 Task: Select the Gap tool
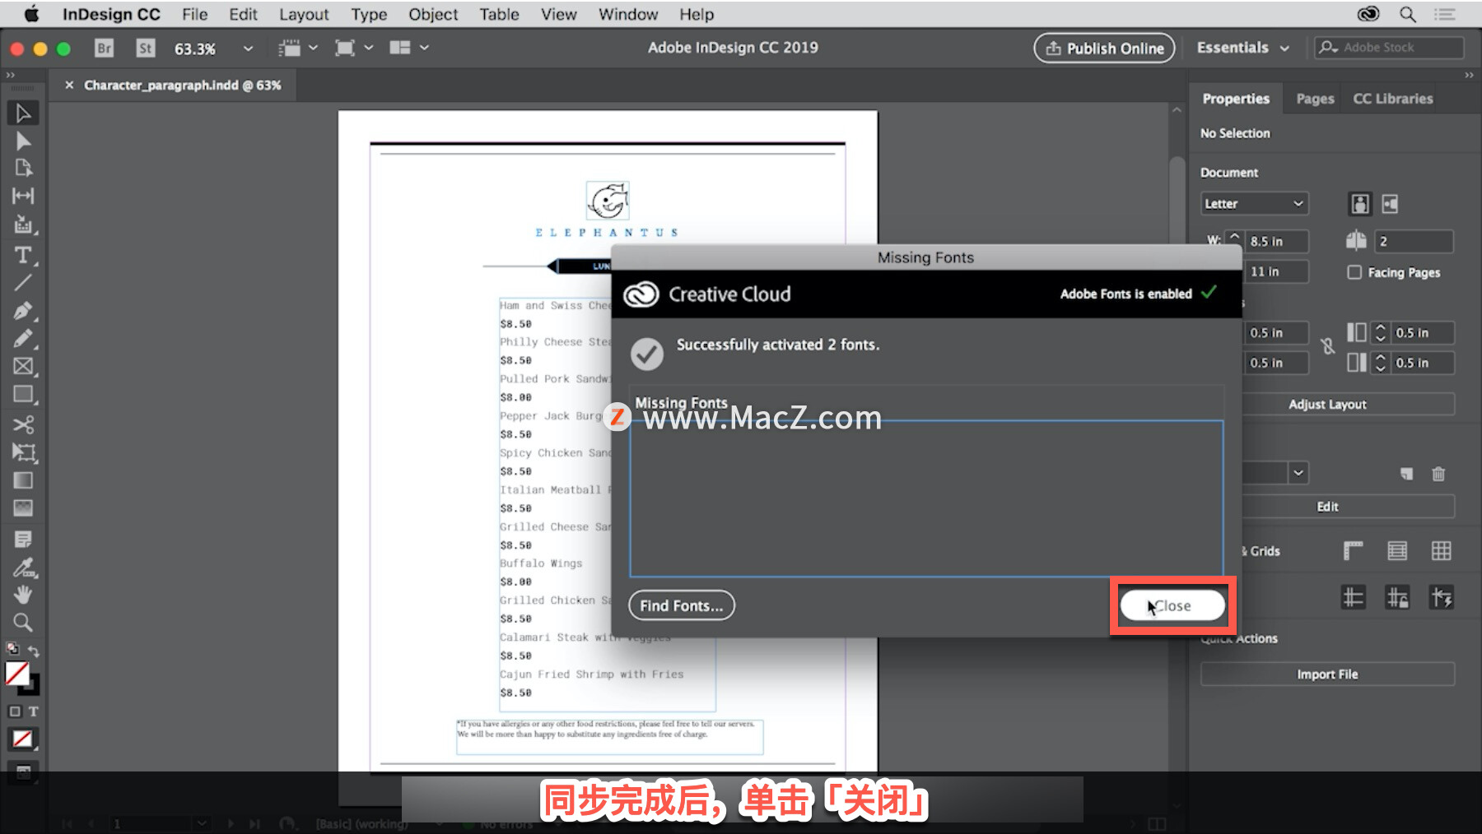(x=23, y=196)
